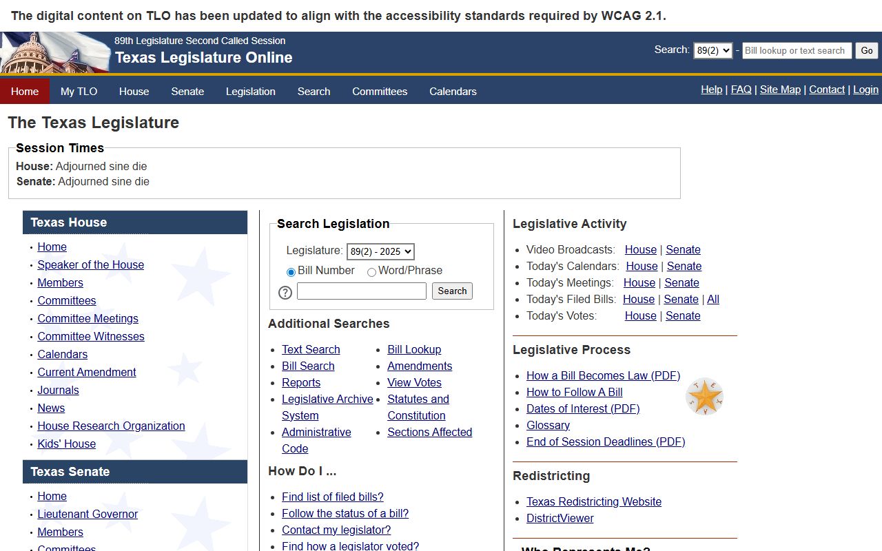Open Today's Filed Bills All link

coord(713,299)
